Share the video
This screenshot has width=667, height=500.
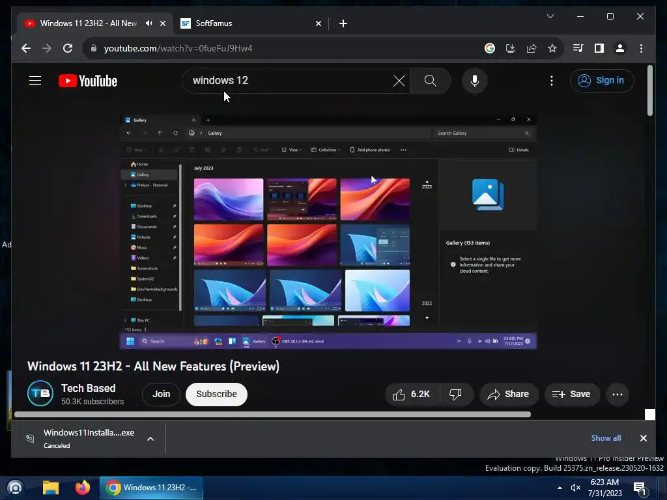point(509,394)
